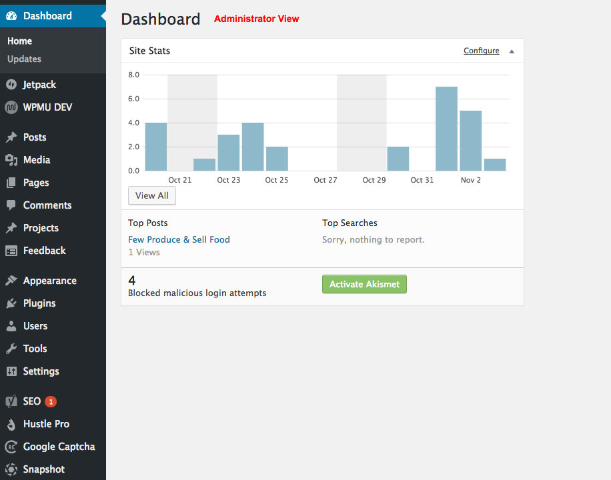Open the Configure link in Site Stats
Image resolution: width=611 pixels, height=480 pixels.
tap(482, 51)
